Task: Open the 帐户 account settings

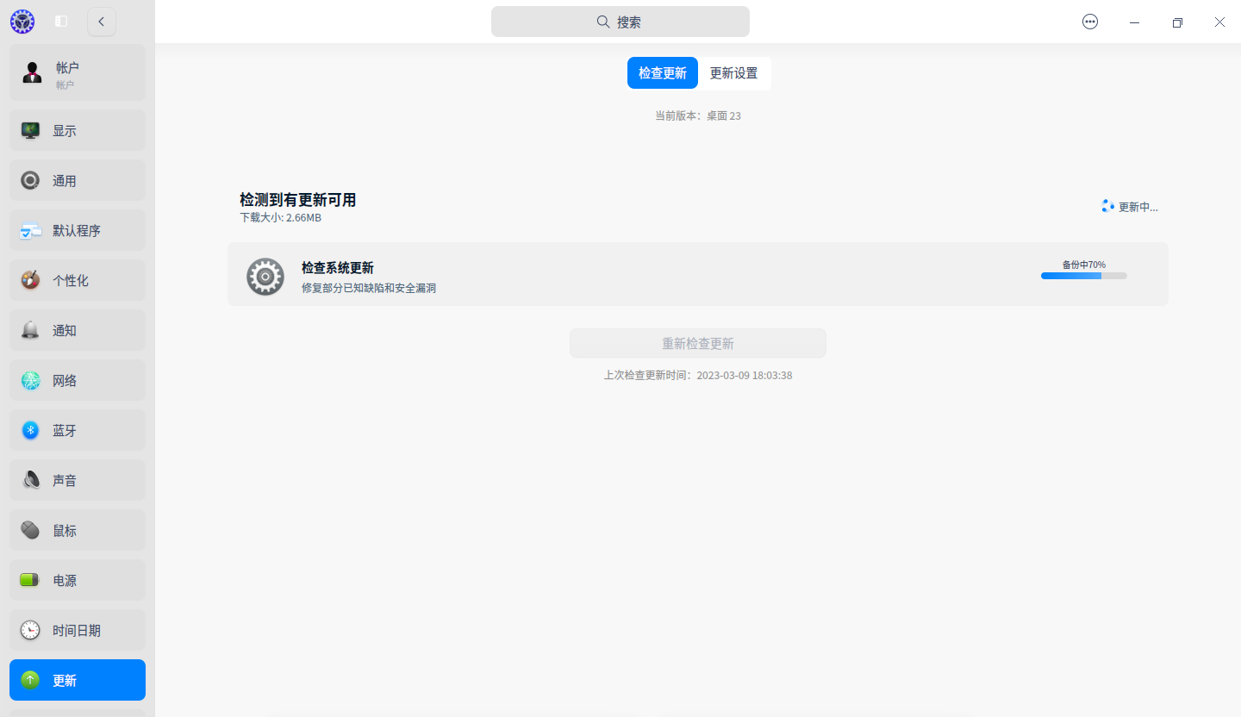Action: (78, 73)
